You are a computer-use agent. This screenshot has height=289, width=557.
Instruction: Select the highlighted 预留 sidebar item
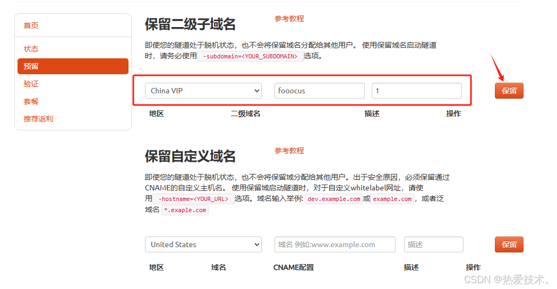[73, 66]
